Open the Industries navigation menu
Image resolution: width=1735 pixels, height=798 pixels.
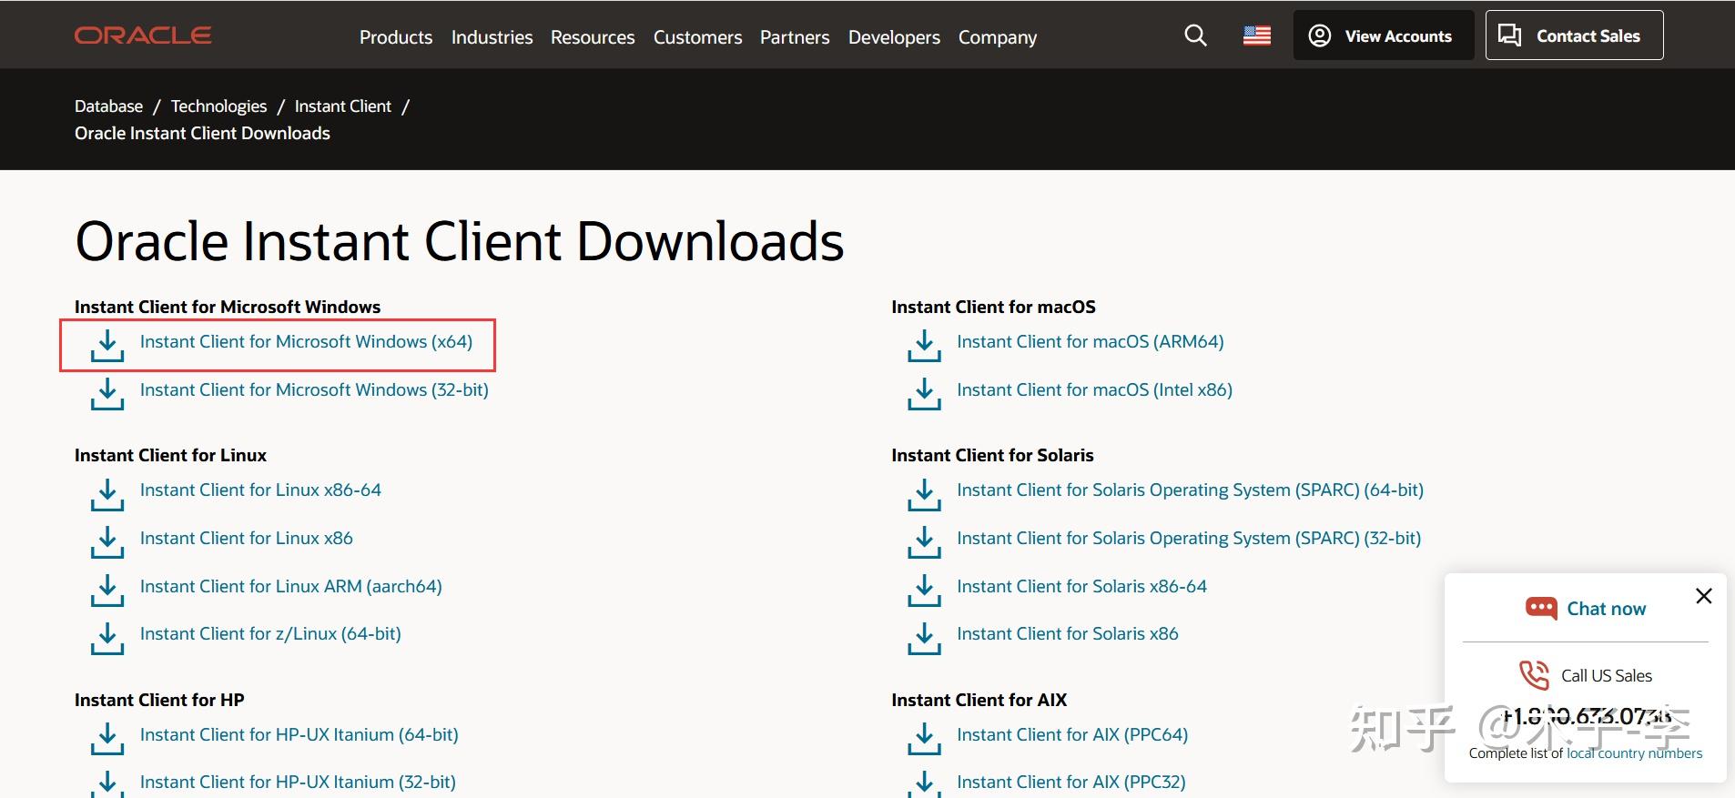click(x=492, y=37)
